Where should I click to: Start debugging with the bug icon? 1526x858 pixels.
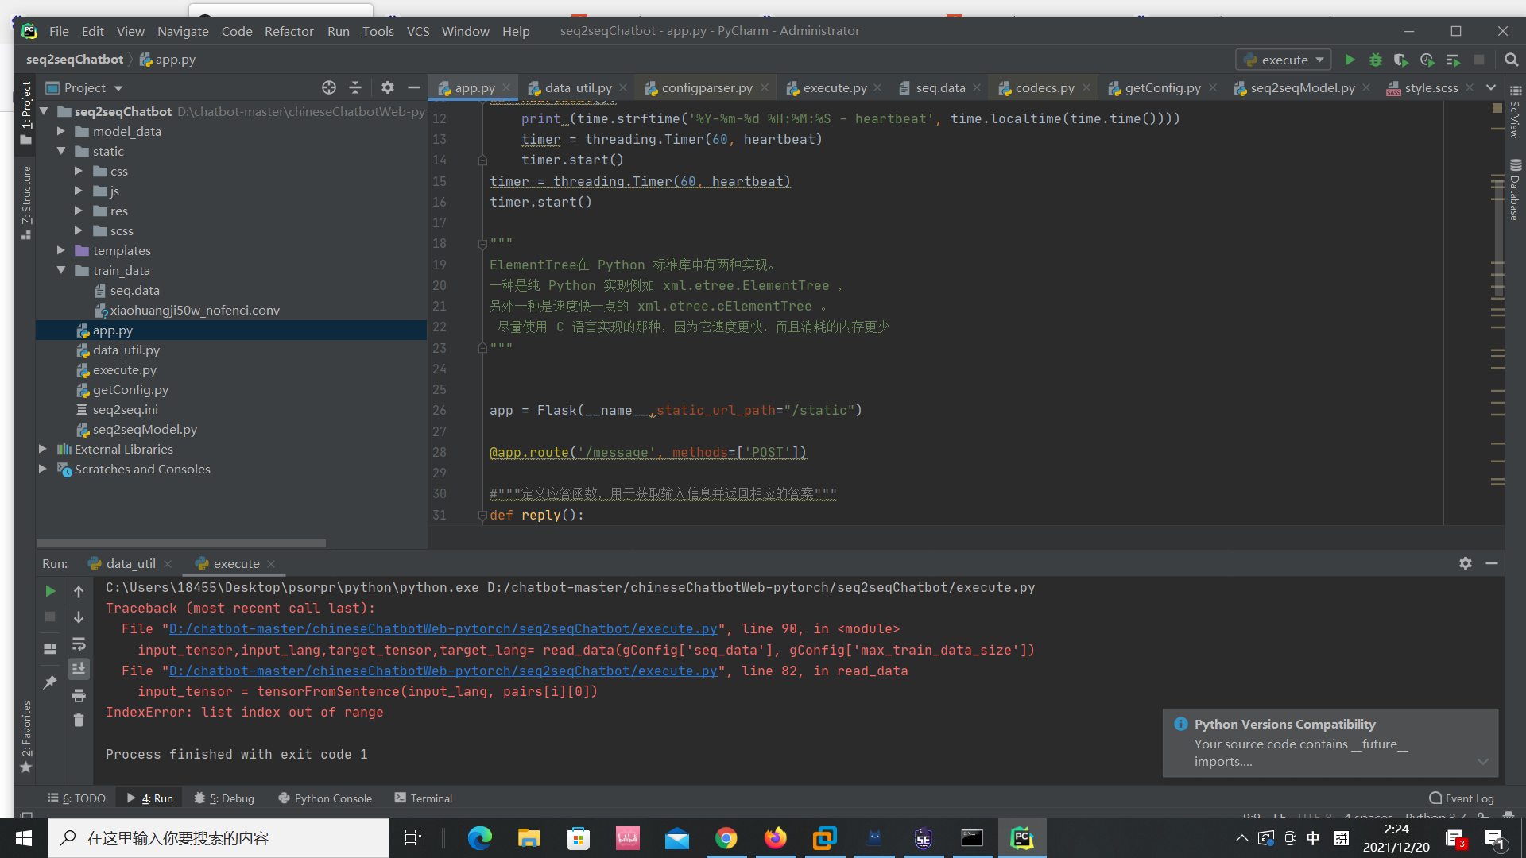(1376, 60)
